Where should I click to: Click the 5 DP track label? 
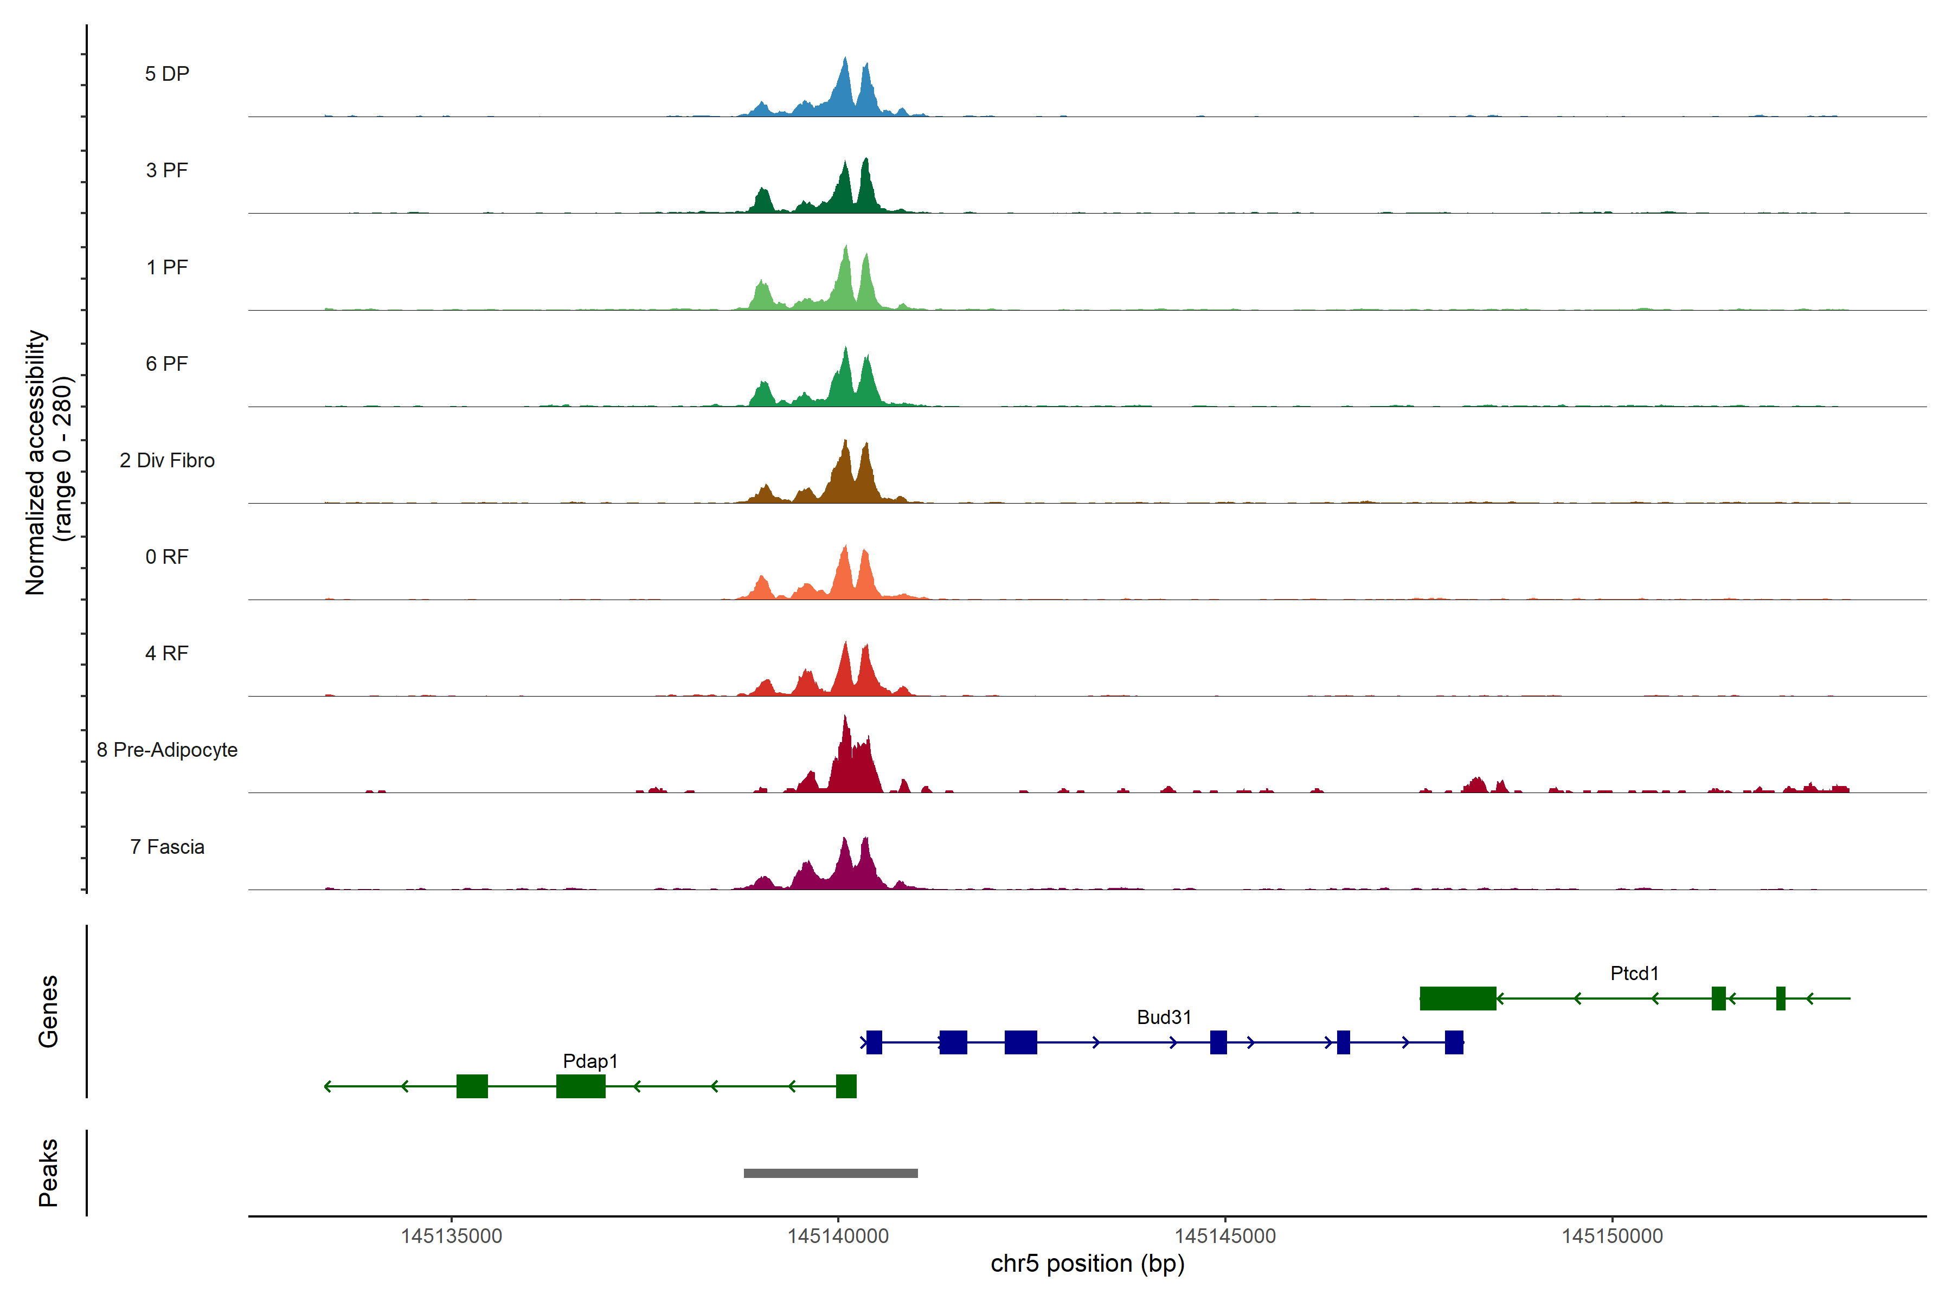[167, 74]
